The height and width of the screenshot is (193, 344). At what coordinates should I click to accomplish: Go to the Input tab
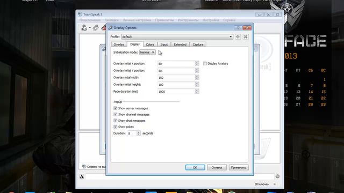[164, 44]
